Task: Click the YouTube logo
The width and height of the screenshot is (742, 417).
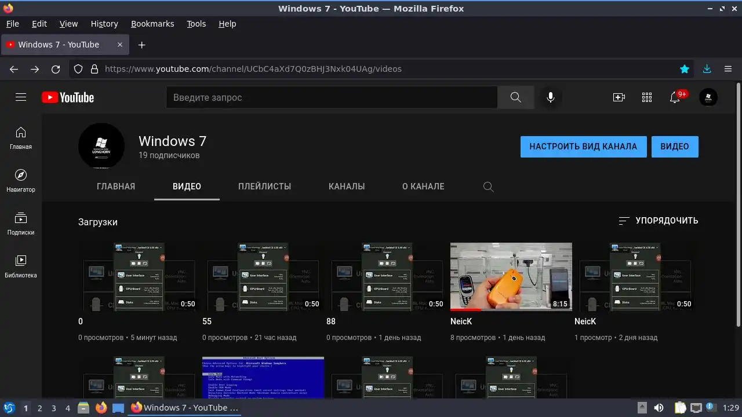Action: tap(68, 97)
